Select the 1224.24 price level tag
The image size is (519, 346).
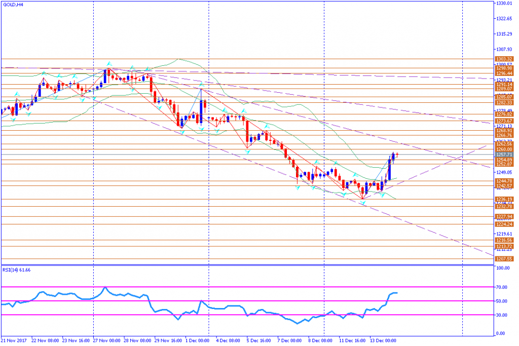[x=504, y=224]
